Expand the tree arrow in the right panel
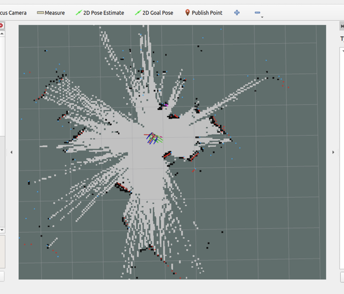Image resolution: width=344 pixels, height=294 pixels. [342, 51]
